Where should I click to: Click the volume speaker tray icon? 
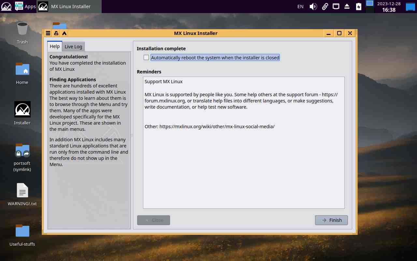[x=313, y=7]
